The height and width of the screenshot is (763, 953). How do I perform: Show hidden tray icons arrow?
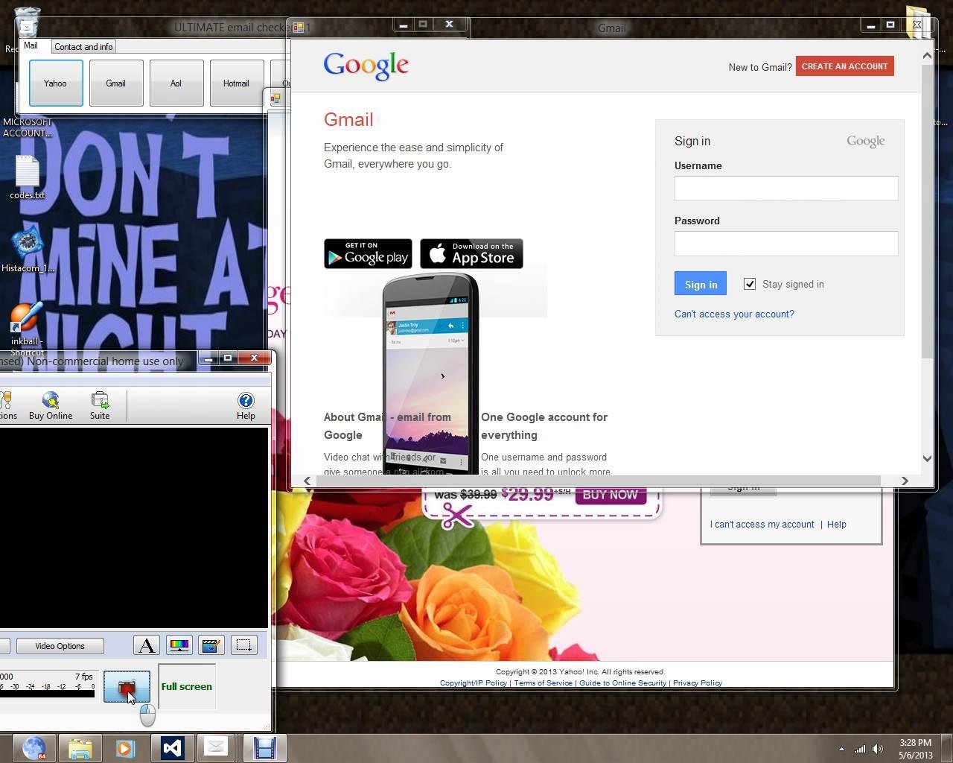click(841, 749)
